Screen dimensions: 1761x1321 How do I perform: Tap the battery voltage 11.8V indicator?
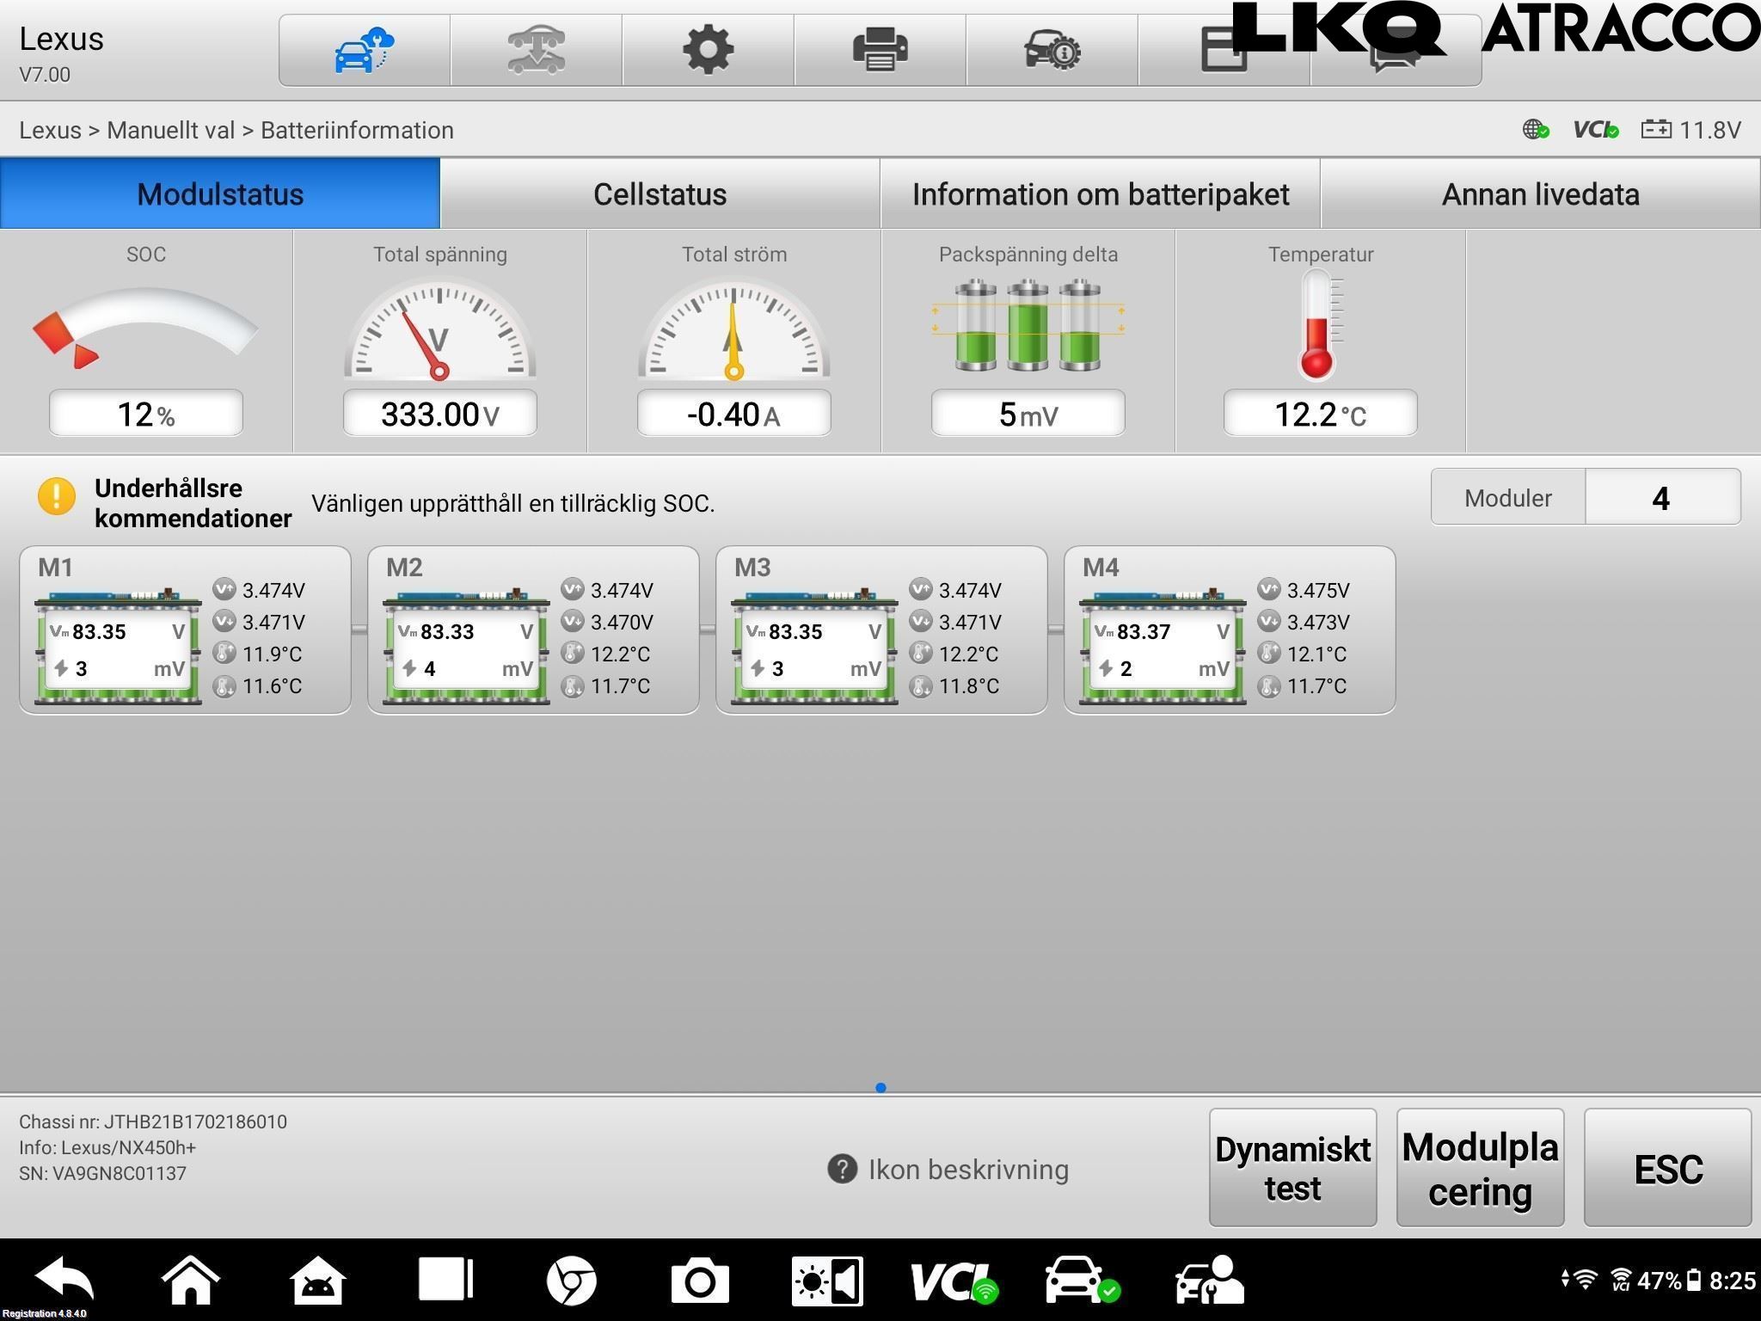tap(1690, 130)
